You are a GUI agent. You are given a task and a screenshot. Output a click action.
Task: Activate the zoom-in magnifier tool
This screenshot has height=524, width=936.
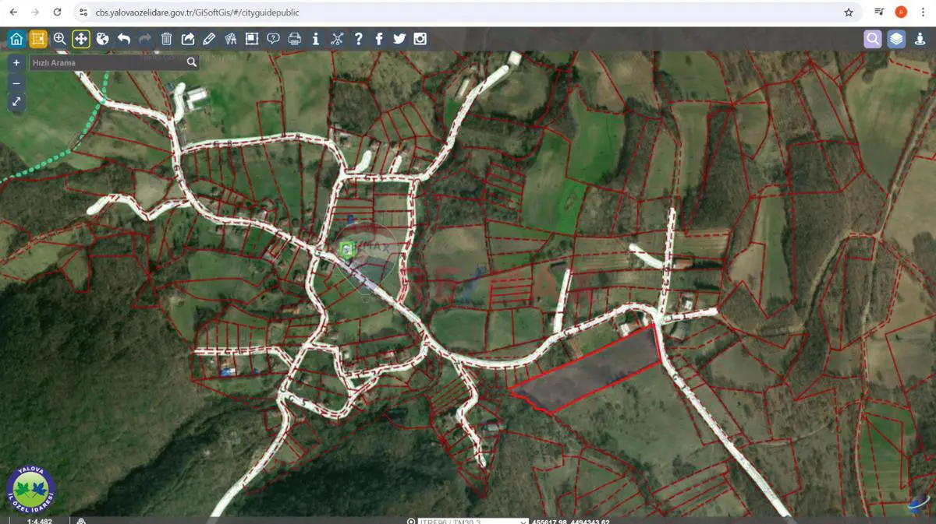59,39
